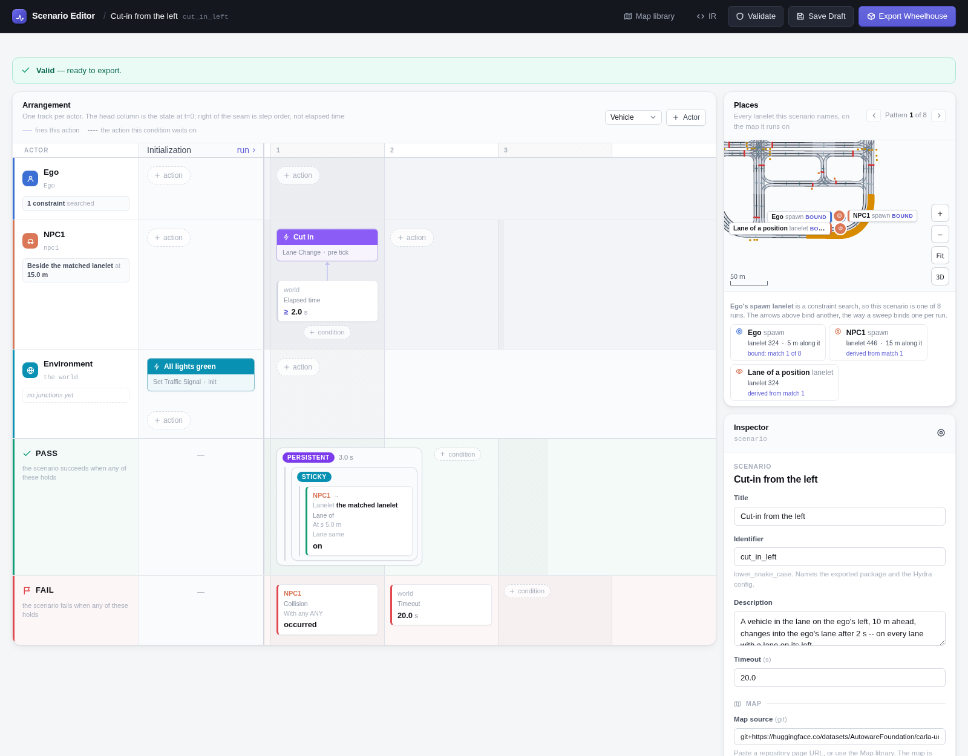Click the Scenario Editor logo icon

19,16
